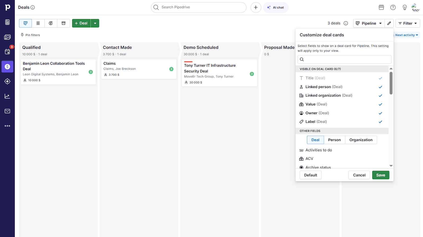Open the marketplace icon in top bar
The image size is (423, 237).
pos(381,7)
